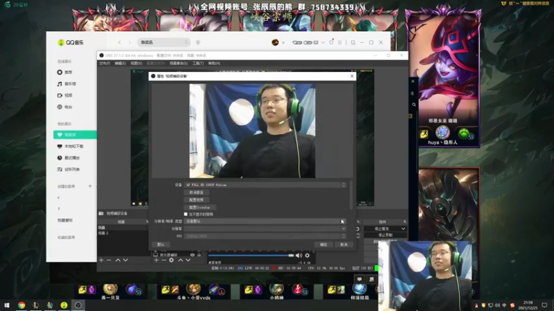Screen dimensions: 554x311
Task: Toggle visibility eye of the display capture source
Action: (x=193, y=254)
